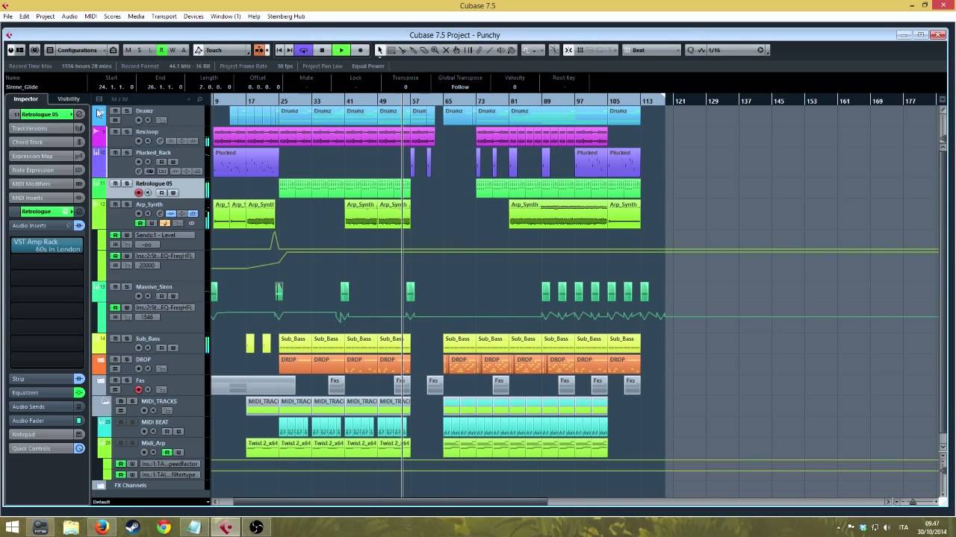The image size is (956, 537).
Task: Open Chrome from the taskbar
Action: coord(164,527)
